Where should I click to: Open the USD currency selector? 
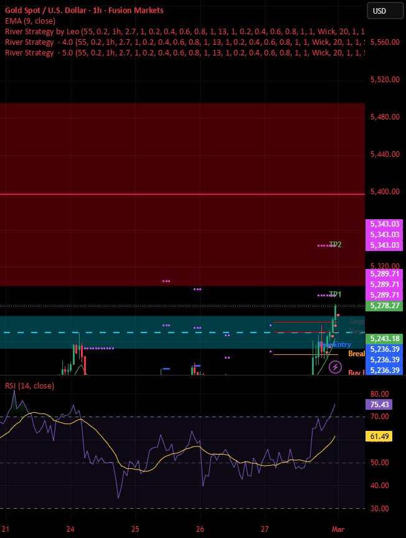pos(385,11)
